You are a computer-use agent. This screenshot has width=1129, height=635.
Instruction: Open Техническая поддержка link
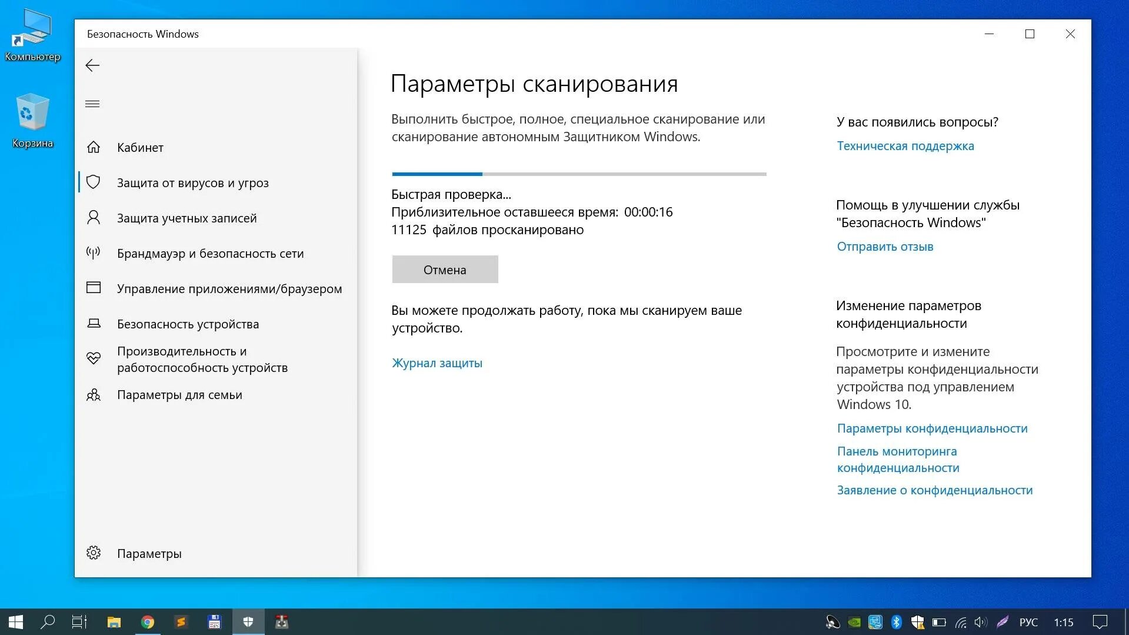pyautogui.click(x=905, y=146)
